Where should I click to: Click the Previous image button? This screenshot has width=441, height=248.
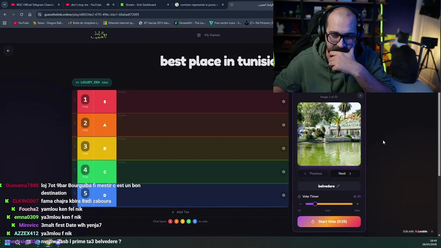click(x=313, y=174)
